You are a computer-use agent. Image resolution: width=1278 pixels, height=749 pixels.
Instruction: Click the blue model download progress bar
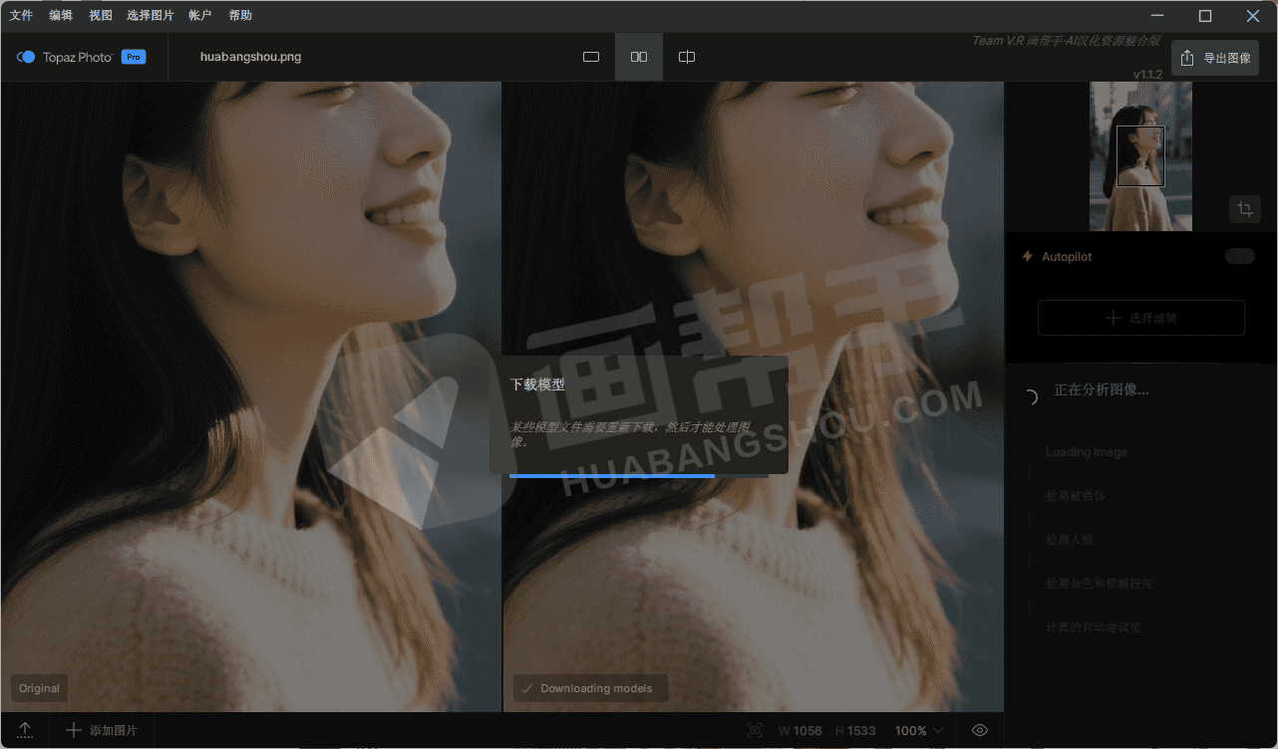[612, 476]
